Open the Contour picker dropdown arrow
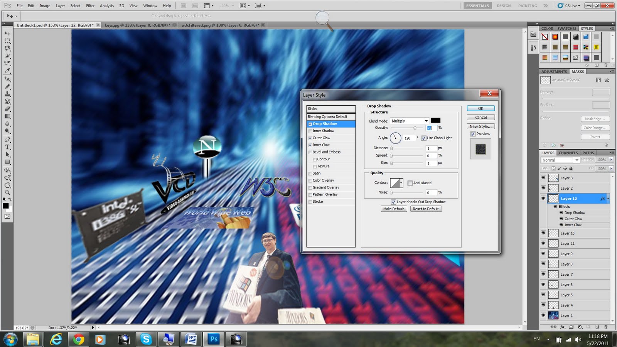This screenshot has height=347, width=617. [x=401, y=183]
